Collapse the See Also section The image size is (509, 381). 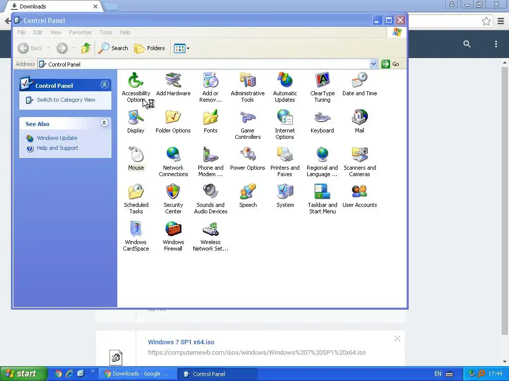pos(104,123)
